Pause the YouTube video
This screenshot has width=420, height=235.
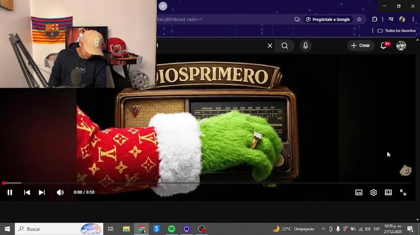click(x=10, y=192)
